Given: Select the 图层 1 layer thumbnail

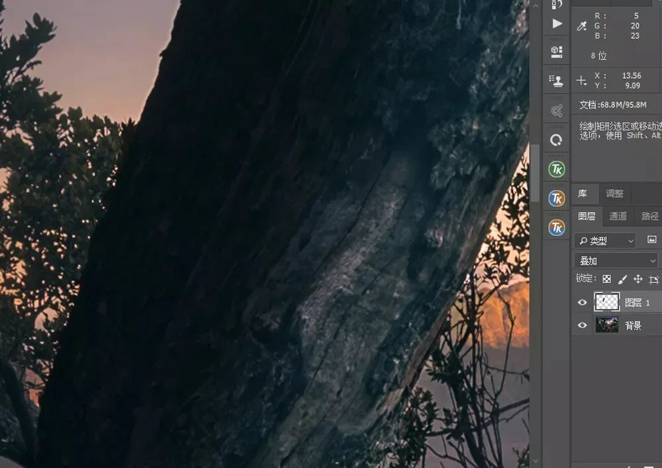Looking at the screenshot, I should point(606,302).
